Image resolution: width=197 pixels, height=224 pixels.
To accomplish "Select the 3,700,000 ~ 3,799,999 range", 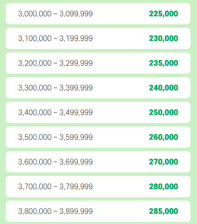I will point(55,187).
